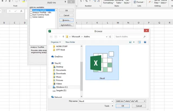Screen dimensions: 173x111
Task: Go forward in the Browse dialog
Action: [x=56, y=37]
